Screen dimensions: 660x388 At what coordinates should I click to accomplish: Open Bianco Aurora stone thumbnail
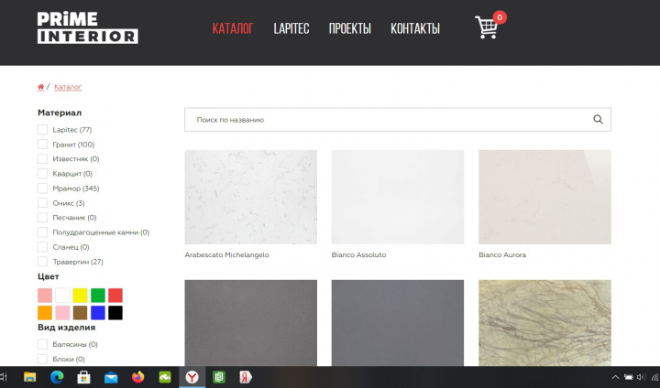pyautogui.click(x=544, y=197)
